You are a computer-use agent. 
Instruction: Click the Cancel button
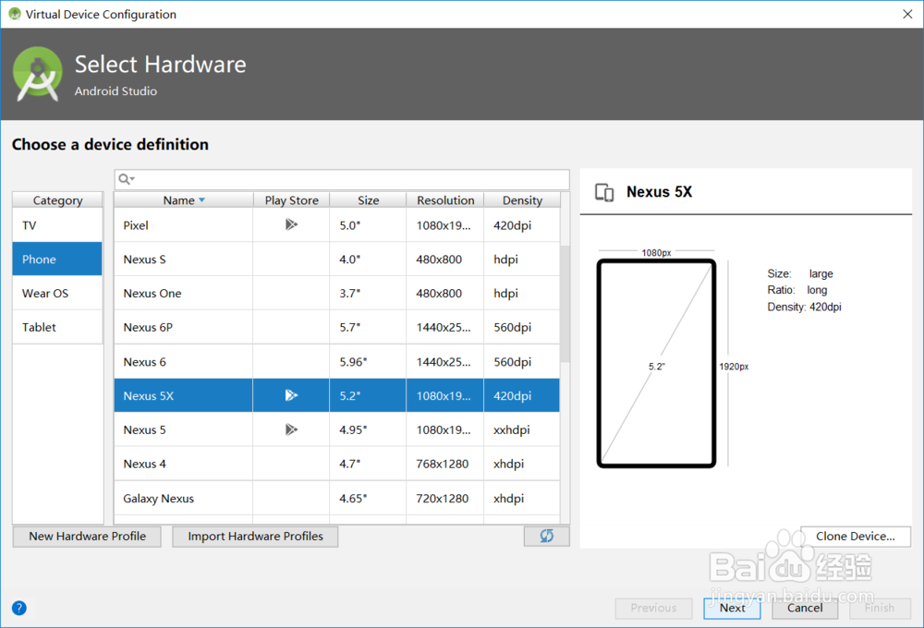(805, 608)
